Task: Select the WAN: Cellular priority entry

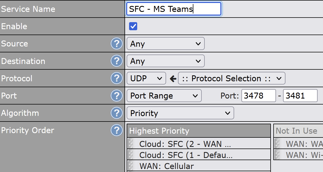Action: [x=166, y=166]
